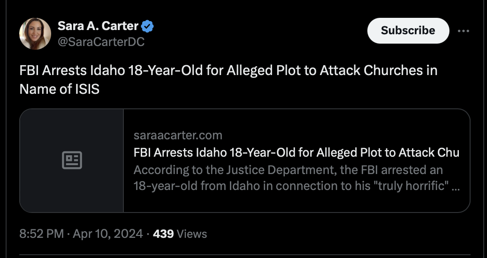Click the blue verified checkmark badge
Viewport: 487px width, 258px height.
[x=147, y=26]
